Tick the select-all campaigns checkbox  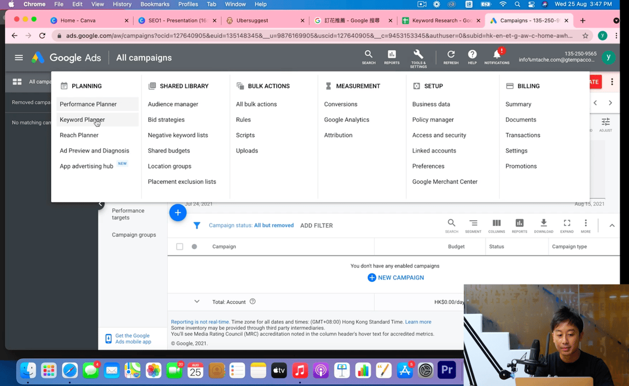click(x=180, y=247)
